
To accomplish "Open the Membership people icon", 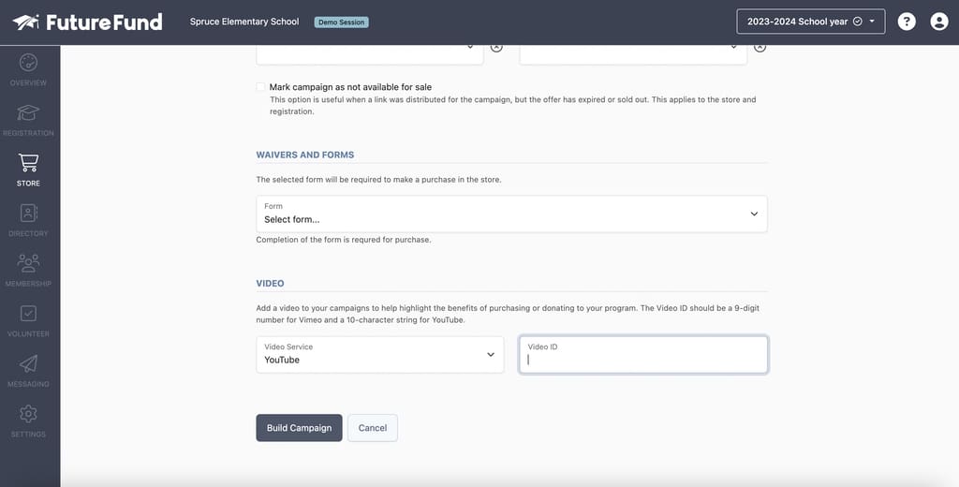I will click(x=28, y=263).
